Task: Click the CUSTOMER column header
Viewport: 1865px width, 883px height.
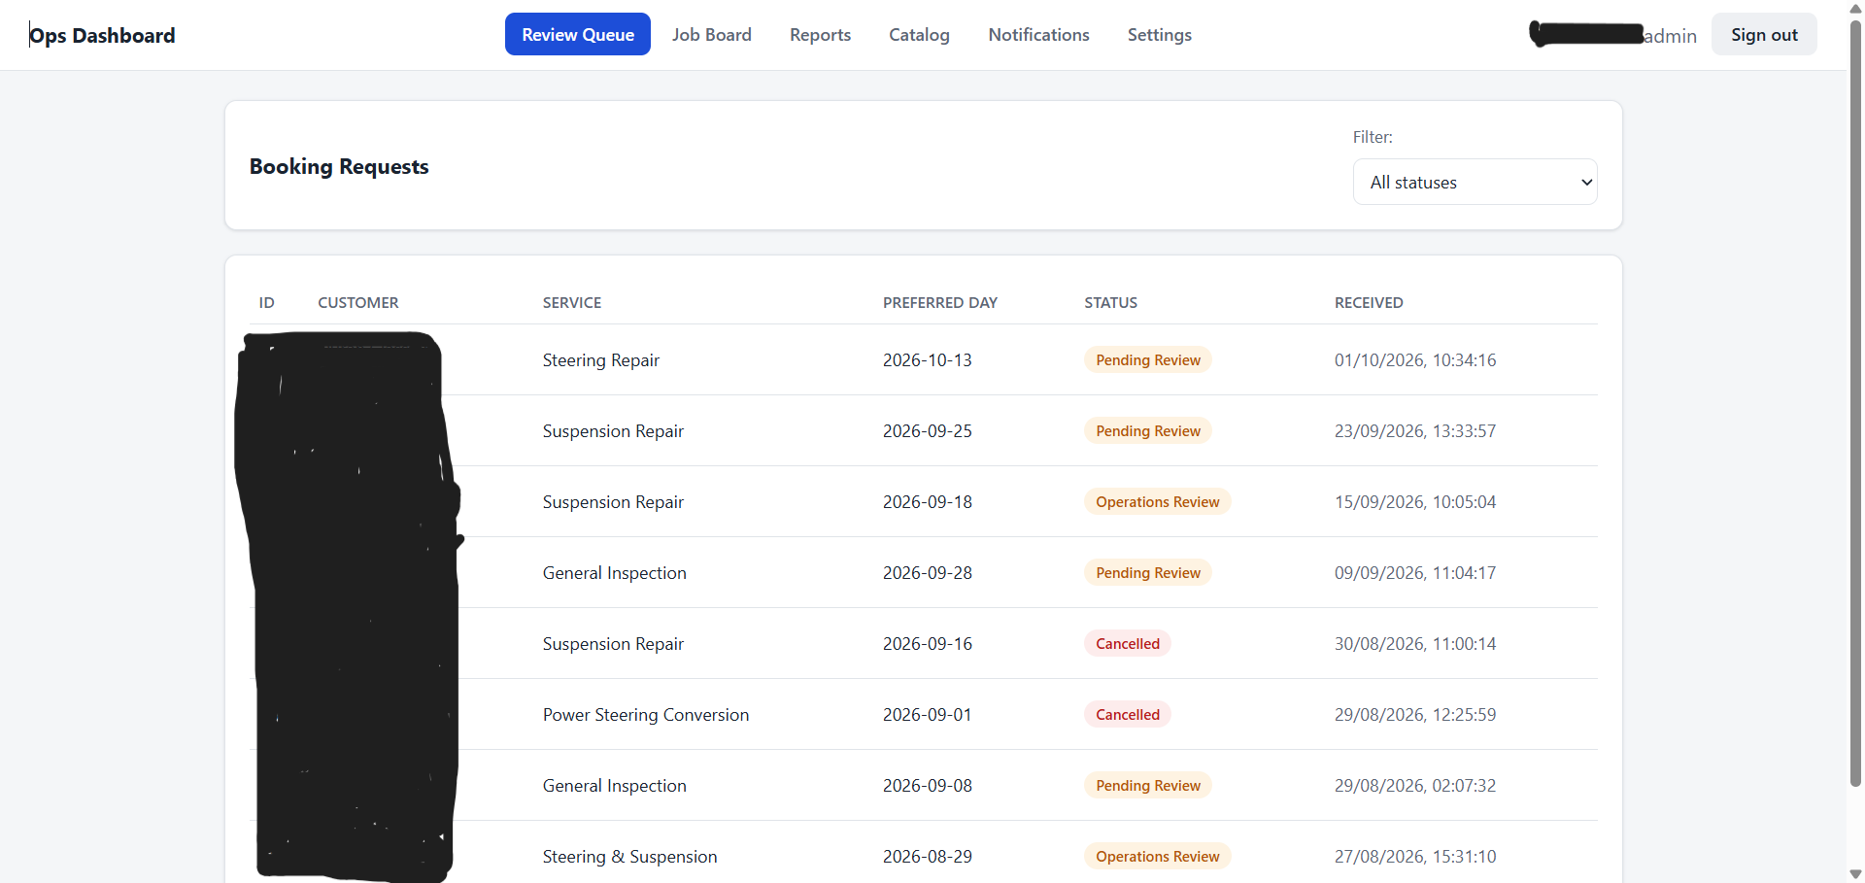Action: pyautogui.click(x=358, y=303)
